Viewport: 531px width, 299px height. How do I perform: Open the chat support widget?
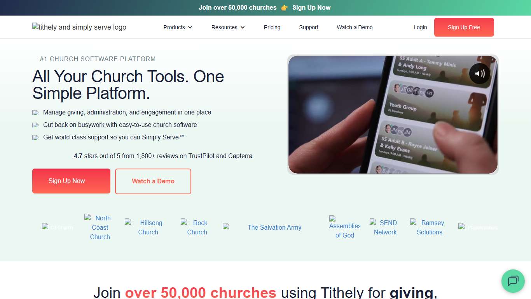pyautogui.click(x=513, y=281)
